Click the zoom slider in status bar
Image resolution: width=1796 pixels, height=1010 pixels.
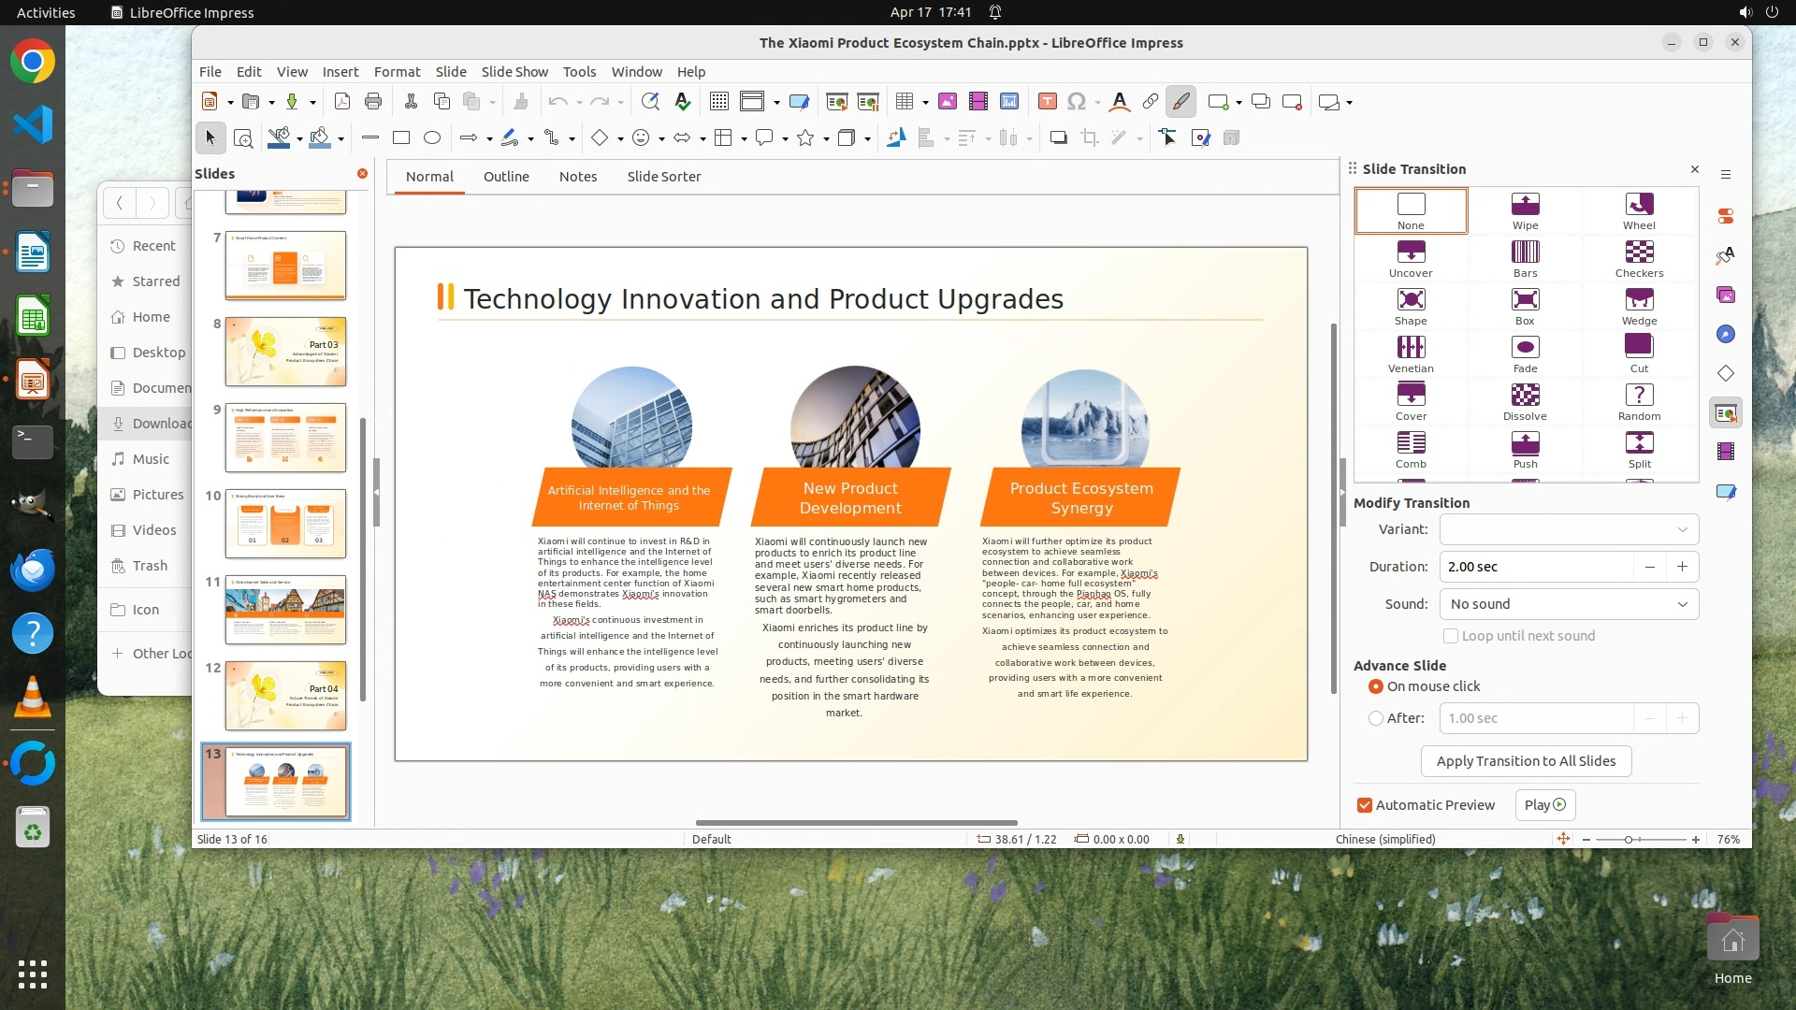pyautogui.click(x=1629, y=840)
